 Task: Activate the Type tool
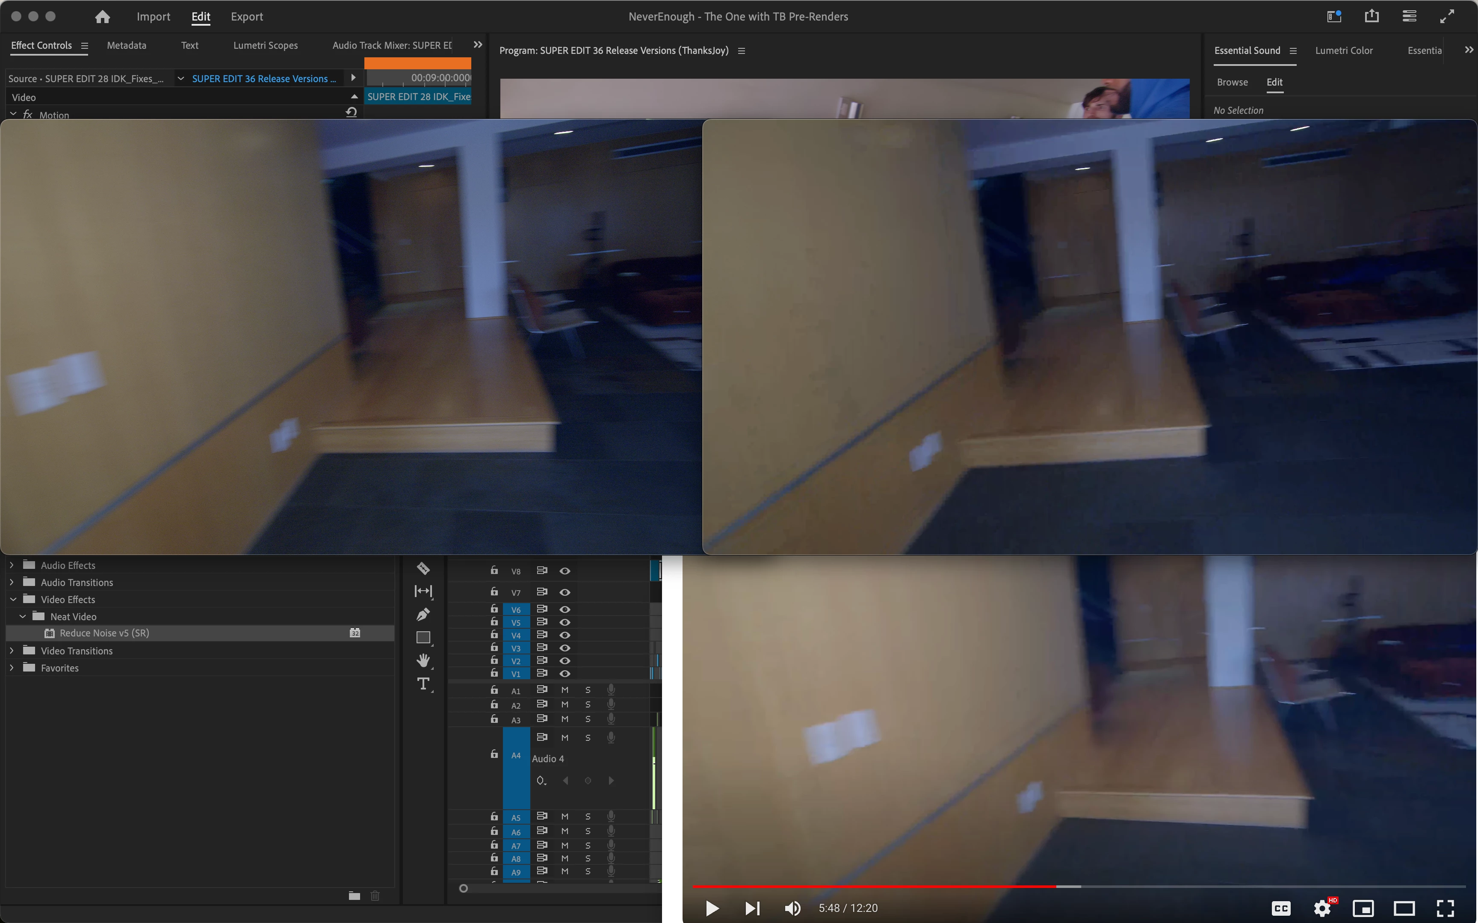[x=423, y=683]
